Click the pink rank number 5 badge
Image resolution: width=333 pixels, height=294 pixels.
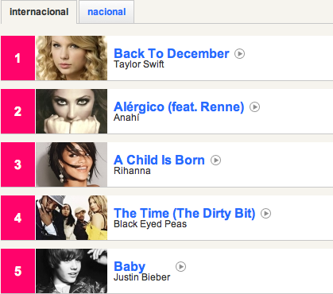coord(18,271)
